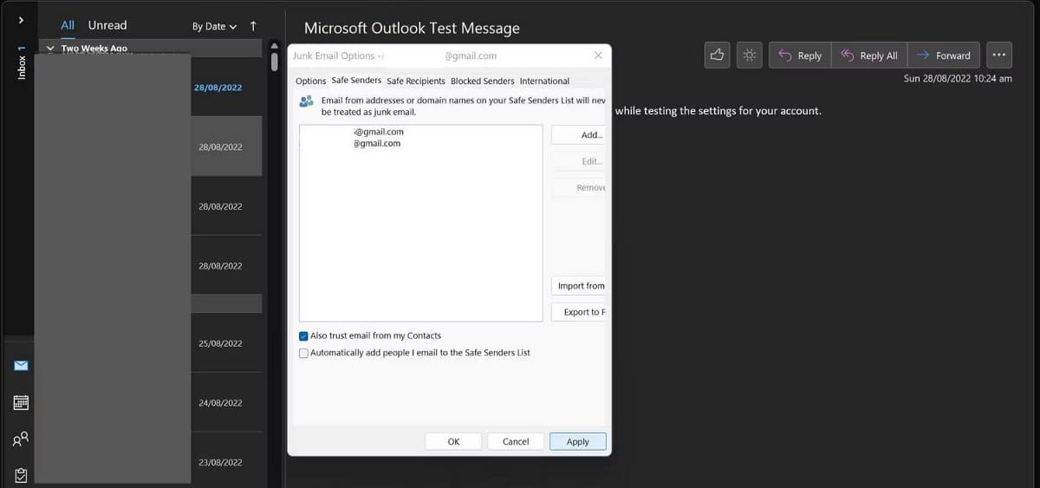
Task: Click the Reply All button
Action: [869, 55]
